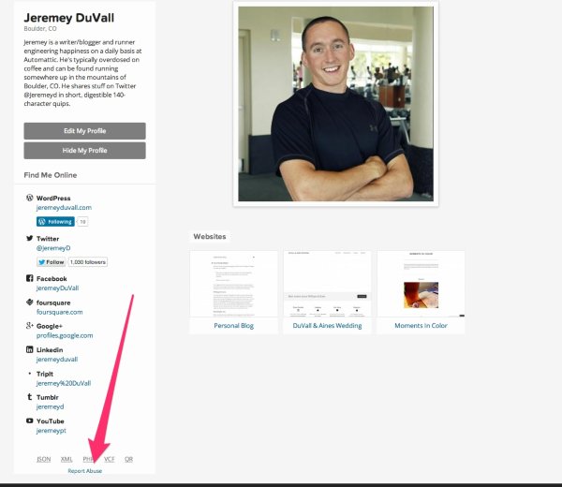Click the YouTube icon
This screenshot has width=562, height=487.
(x=30, y=421)
